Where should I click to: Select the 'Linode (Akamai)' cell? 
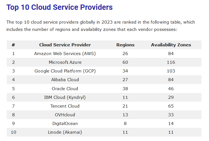point(65,132)
